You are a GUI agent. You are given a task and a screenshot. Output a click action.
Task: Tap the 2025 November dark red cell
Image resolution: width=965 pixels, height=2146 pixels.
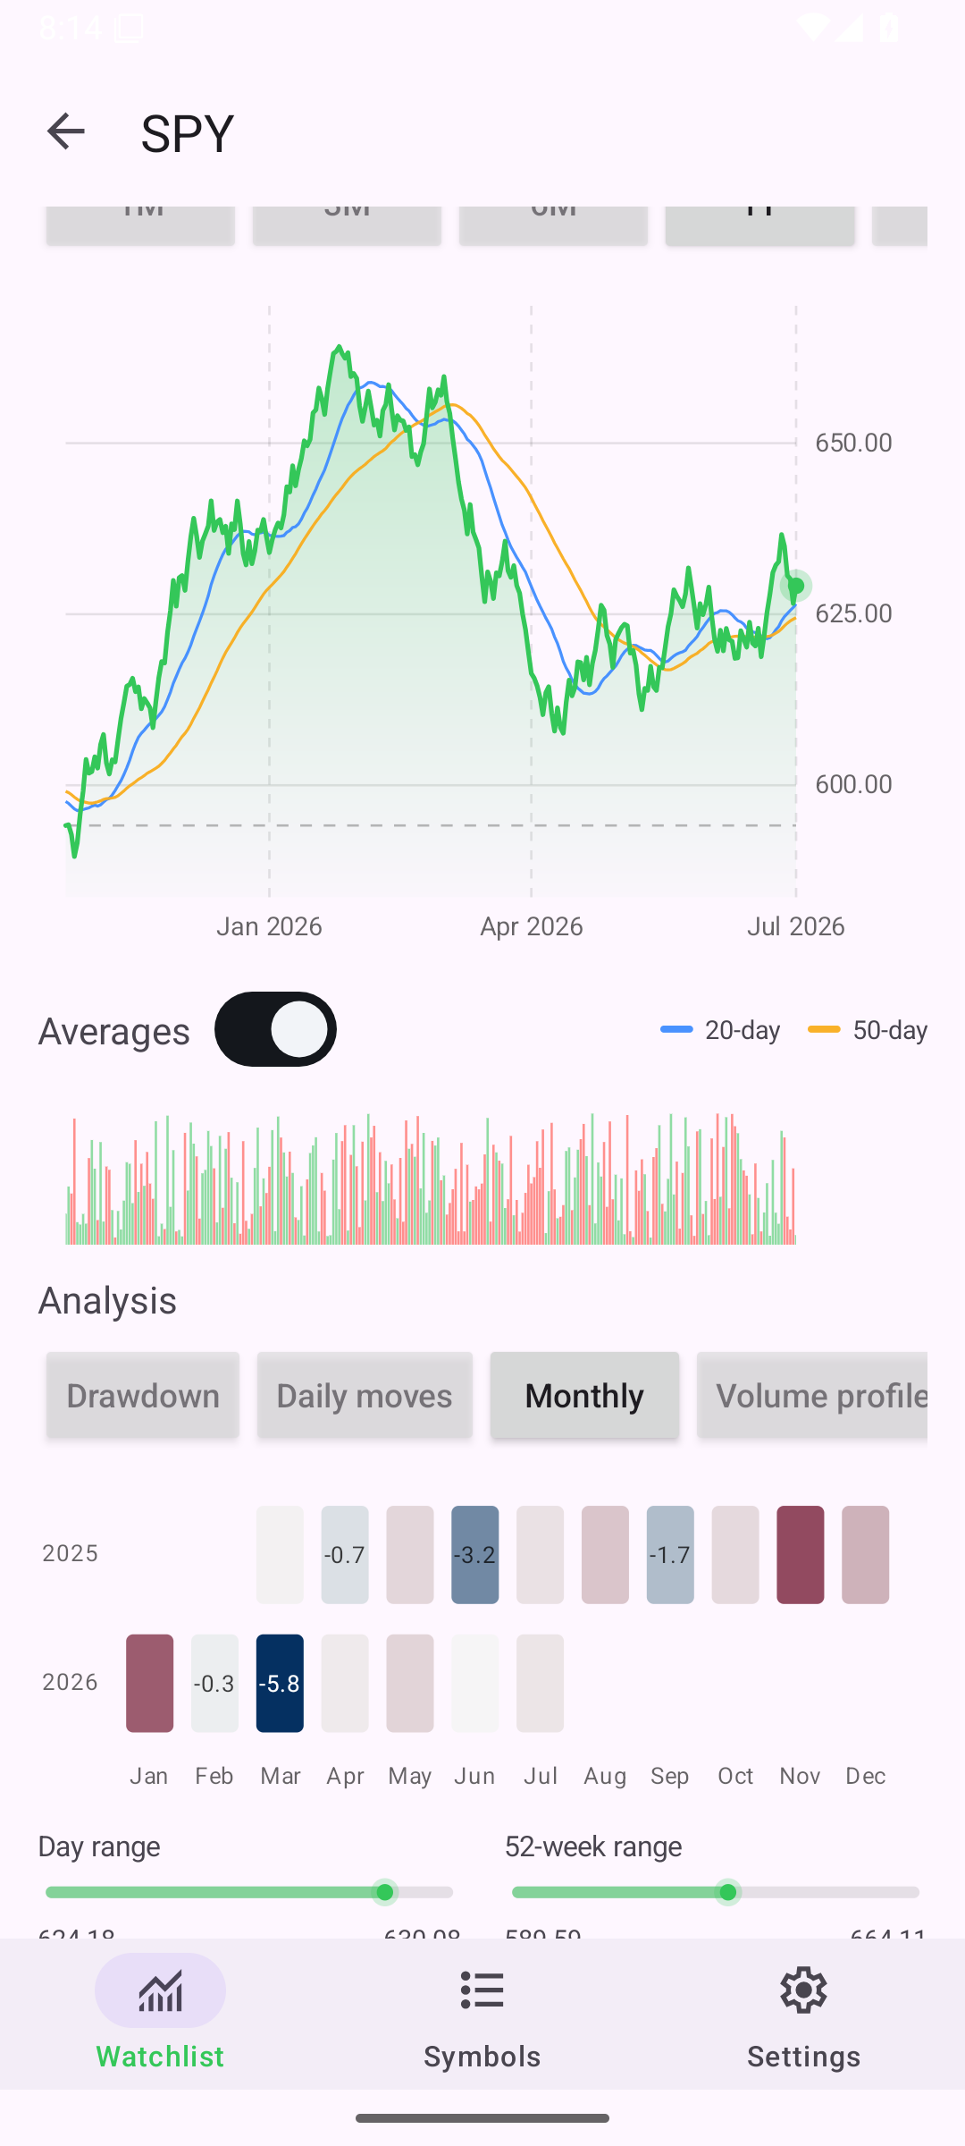pos(801,1555)
